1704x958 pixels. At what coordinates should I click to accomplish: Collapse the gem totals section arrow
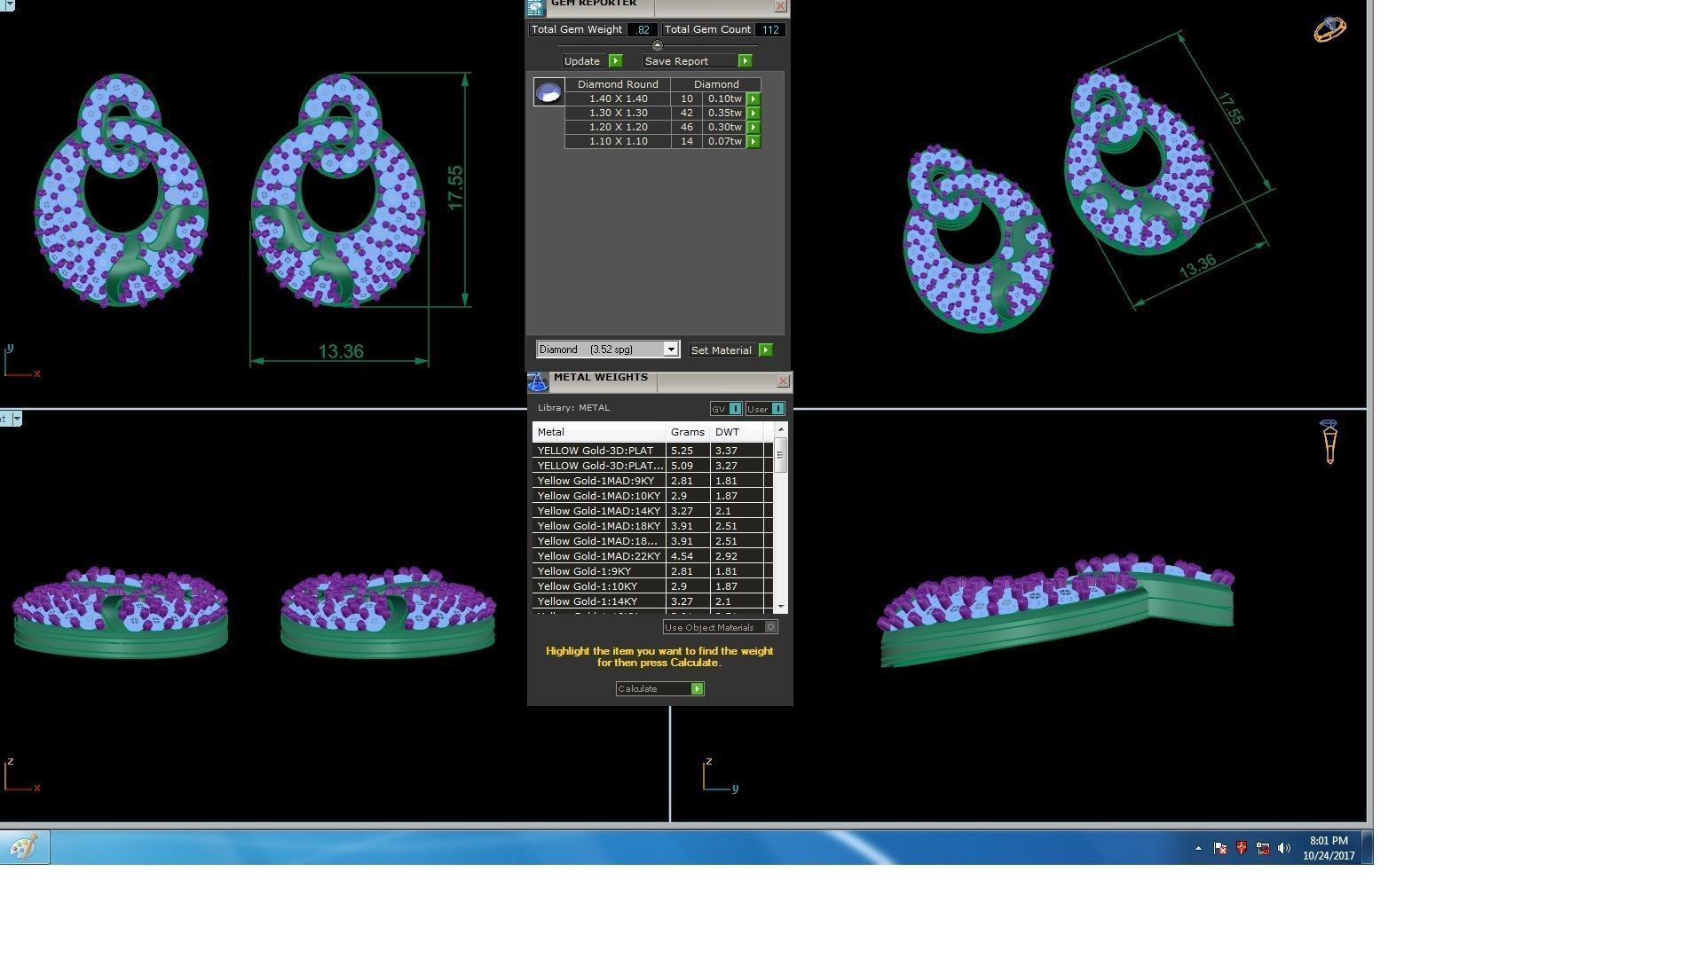pyautogui.click(x=657, y=45)
